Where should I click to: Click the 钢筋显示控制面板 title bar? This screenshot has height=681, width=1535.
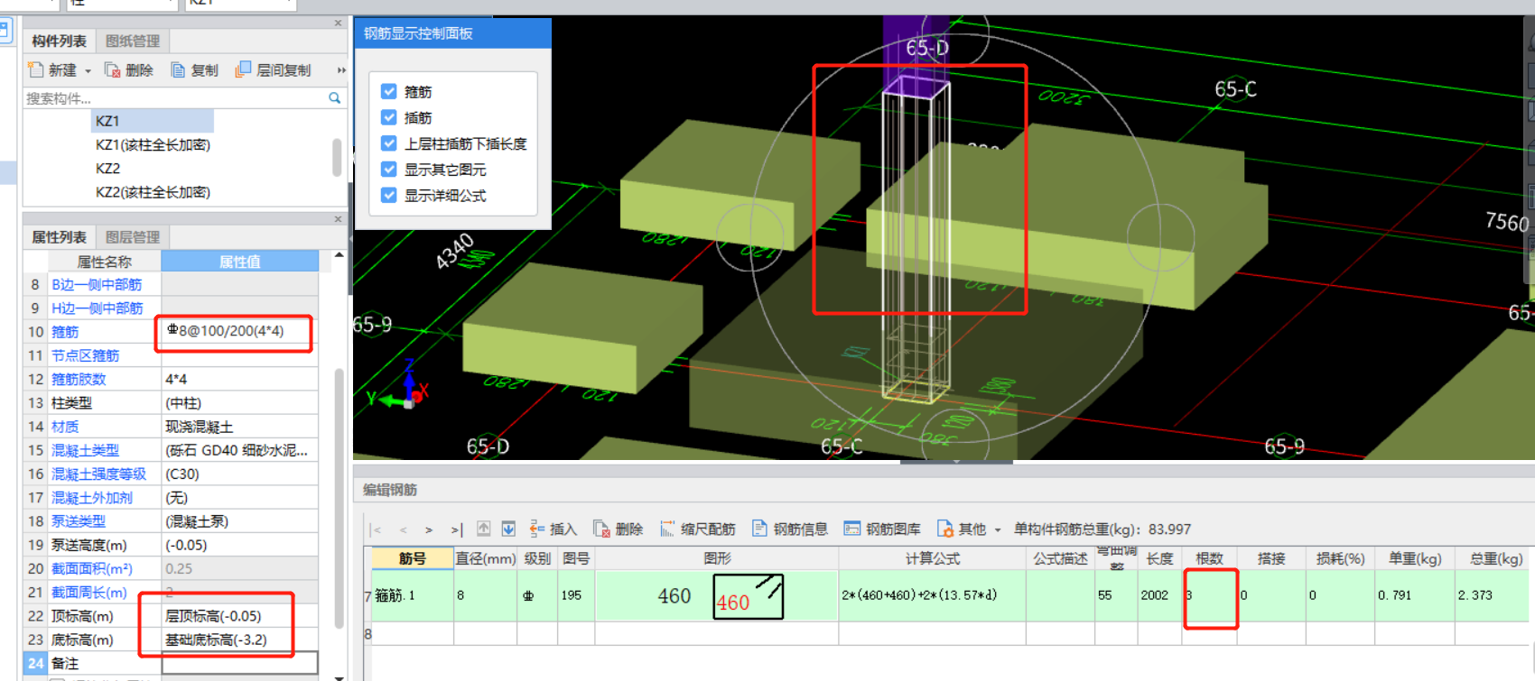tap(452, 33)
